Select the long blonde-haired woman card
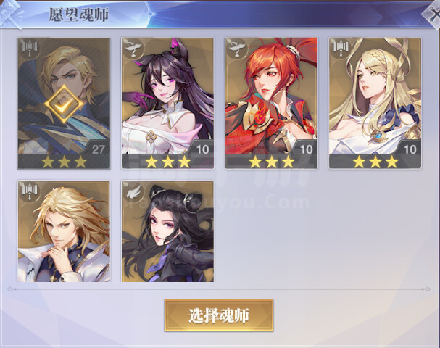This screenshot has width=440, height=348. click(375, 104)
